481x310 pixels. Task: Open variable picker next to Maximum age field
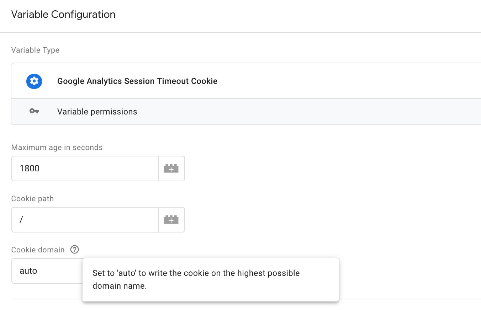tap(171, 169)
